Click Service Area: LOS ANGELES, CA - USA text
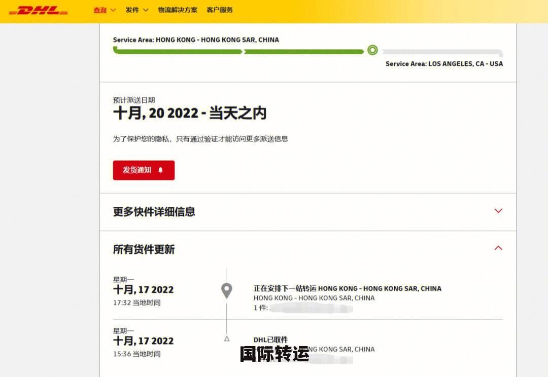The width and height of the screenshot is (548, 377). tap(444, 64)
